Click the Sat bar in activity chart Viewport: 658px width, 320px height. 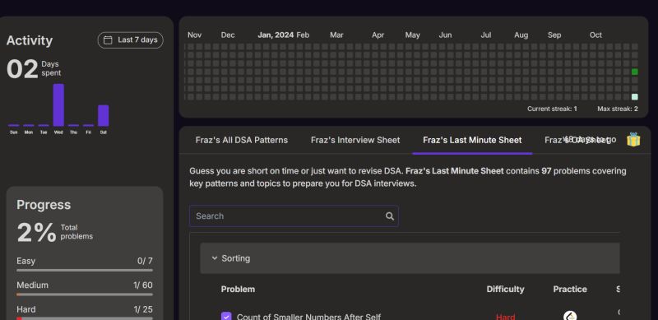pos(104,115)
